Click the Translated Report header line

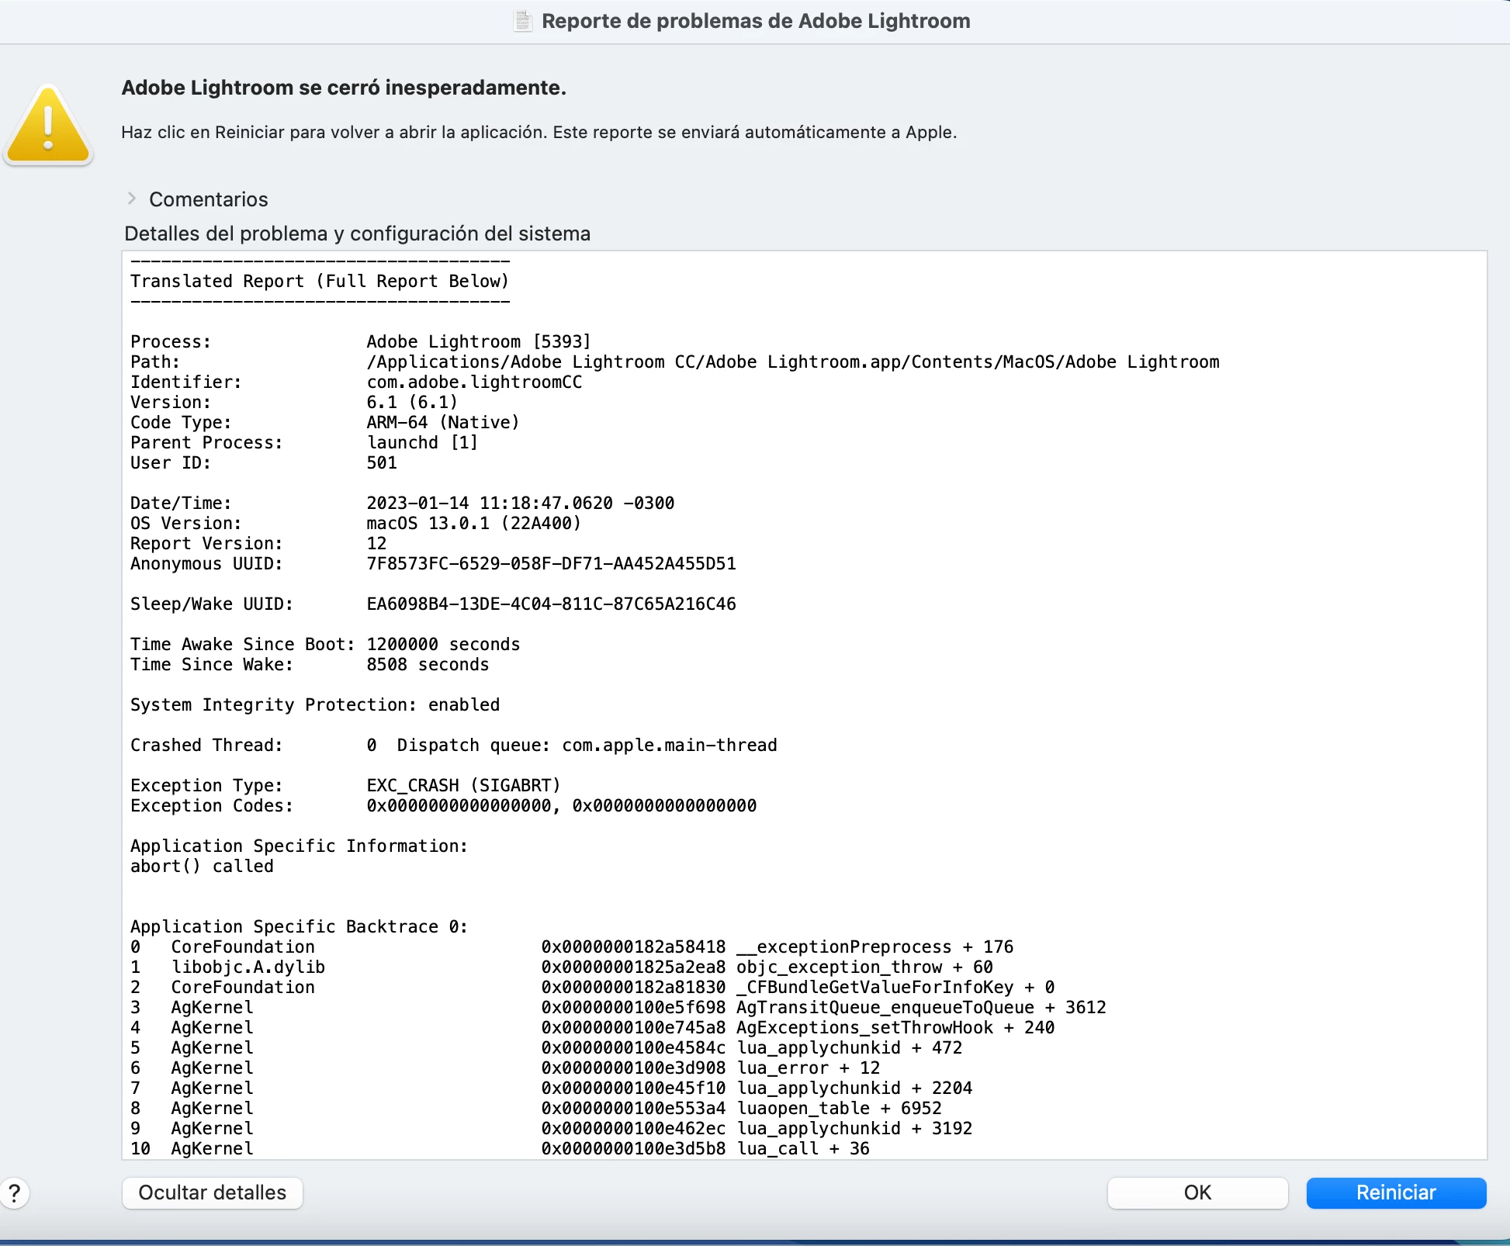coord(319,281)
